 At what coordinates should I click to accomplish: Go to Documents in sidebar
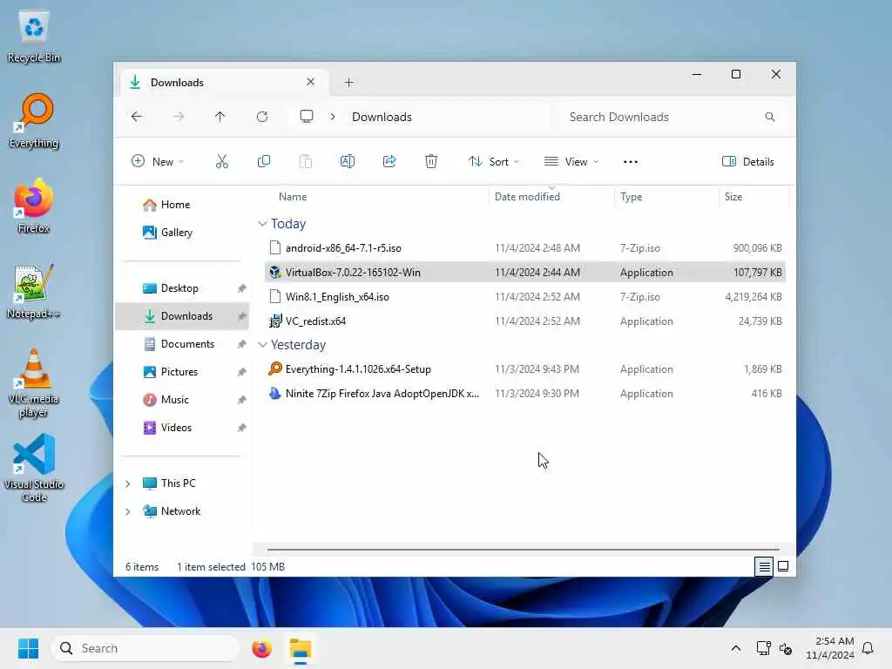[182, 344]
